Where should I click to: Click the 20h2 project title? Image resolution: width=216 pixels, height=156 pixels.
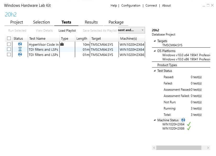tap(11, 14)
